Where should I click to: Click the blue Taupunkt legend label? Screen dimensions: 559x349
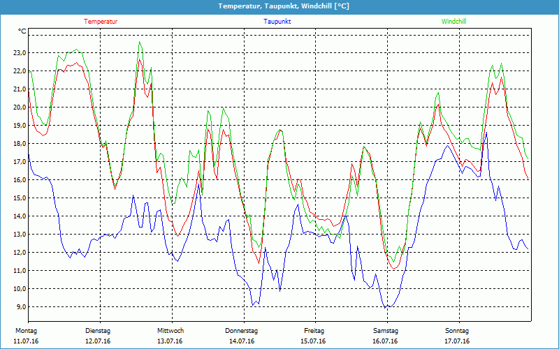point(277,22)
